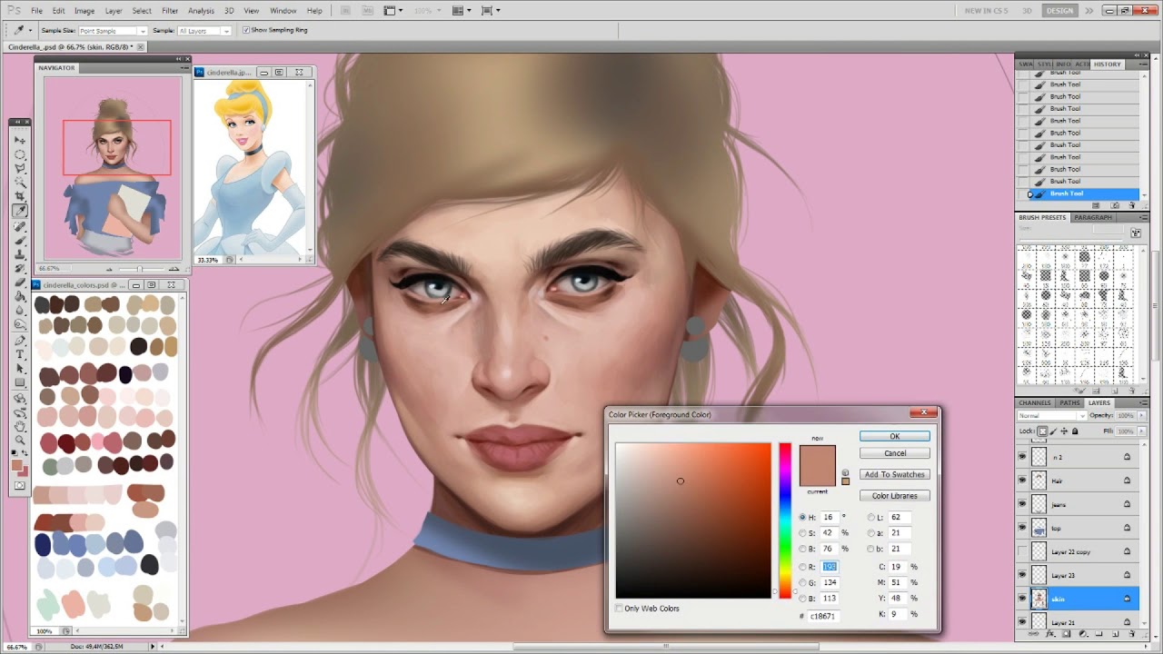The image size is (1163, 654).
Task: Open the DESIGN workspace switcher
Action: (x=1059, y=11)
